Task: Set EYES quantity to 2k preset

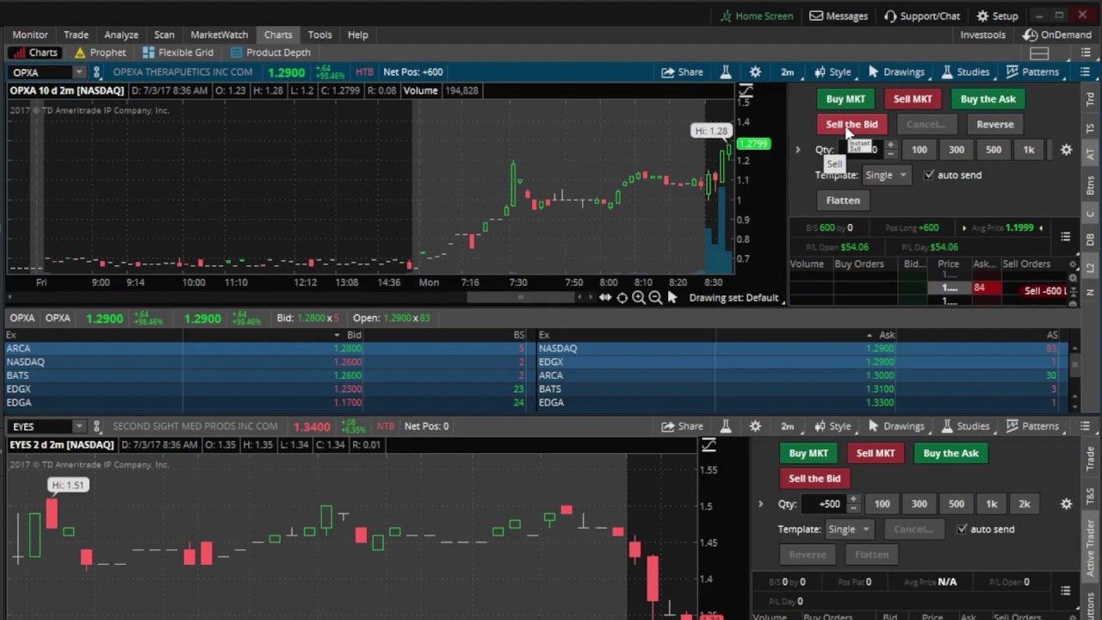Action: pos(1025,504)
